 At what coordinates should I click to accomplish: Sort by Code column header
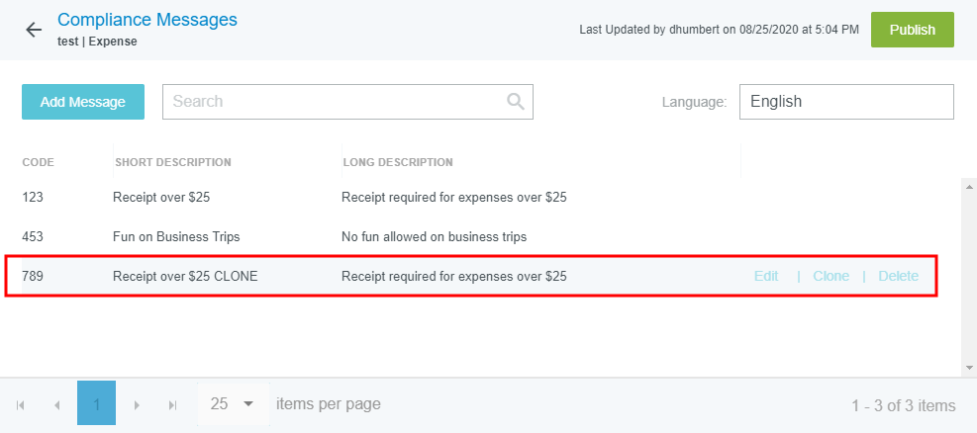[x=39, y=162]
